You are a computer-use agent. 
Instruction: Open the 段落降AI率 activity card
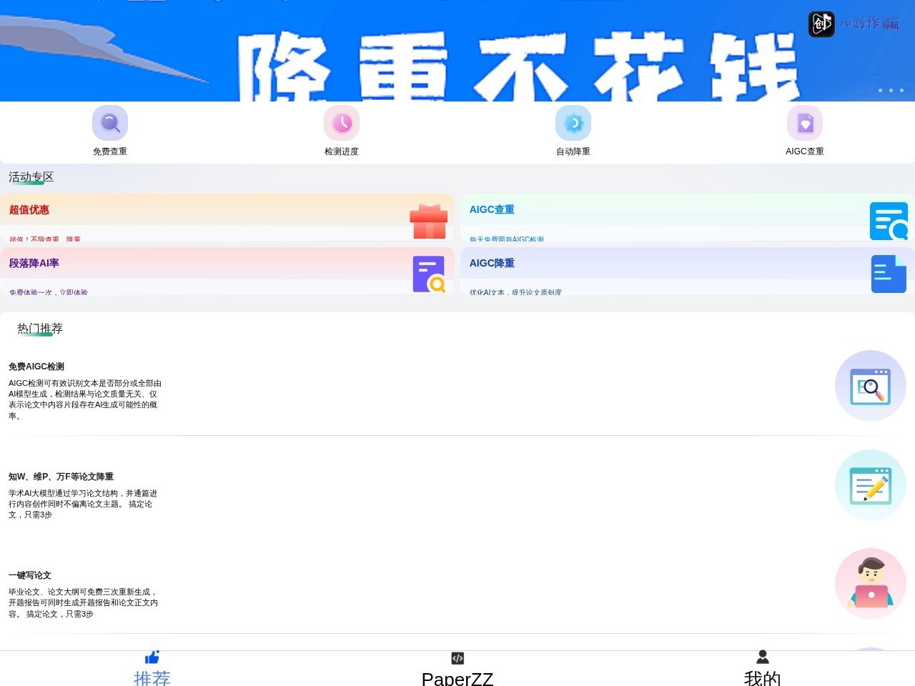[x=227, y=271]
